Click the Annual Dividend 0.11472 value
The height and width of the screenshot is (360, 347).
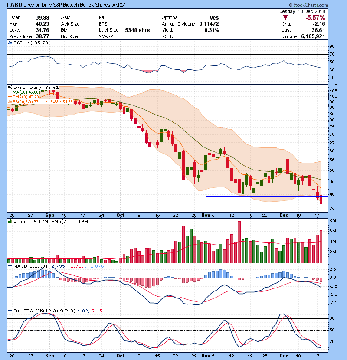[x=209, y=24]
